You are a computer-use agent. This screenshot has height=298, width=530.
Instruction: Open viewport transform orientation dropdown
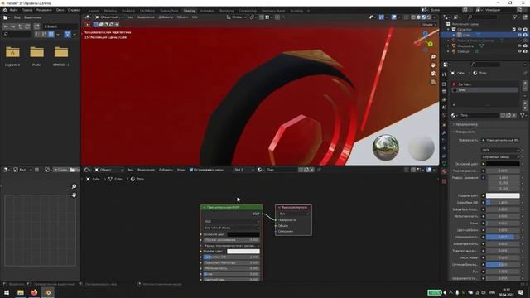click(x=237, y=17)
